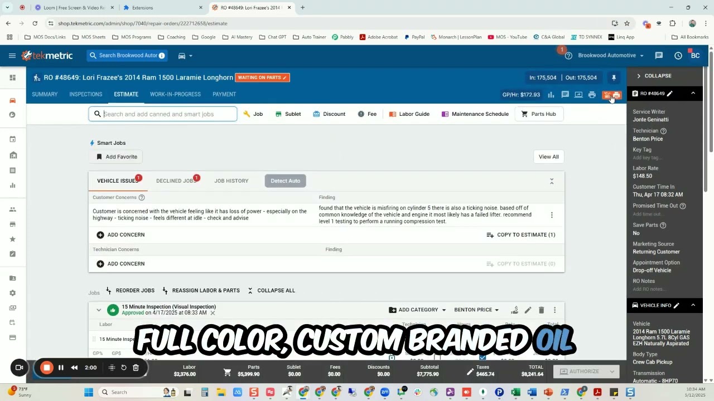The image size is (714, 401).
Task: Add a technician concern
Action: [x=120, y=264]
